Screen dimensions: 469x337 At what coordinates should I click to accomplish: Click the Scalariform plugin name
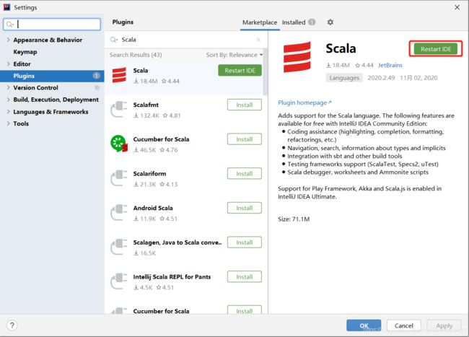pyautogui.click(x=149, y=173)
